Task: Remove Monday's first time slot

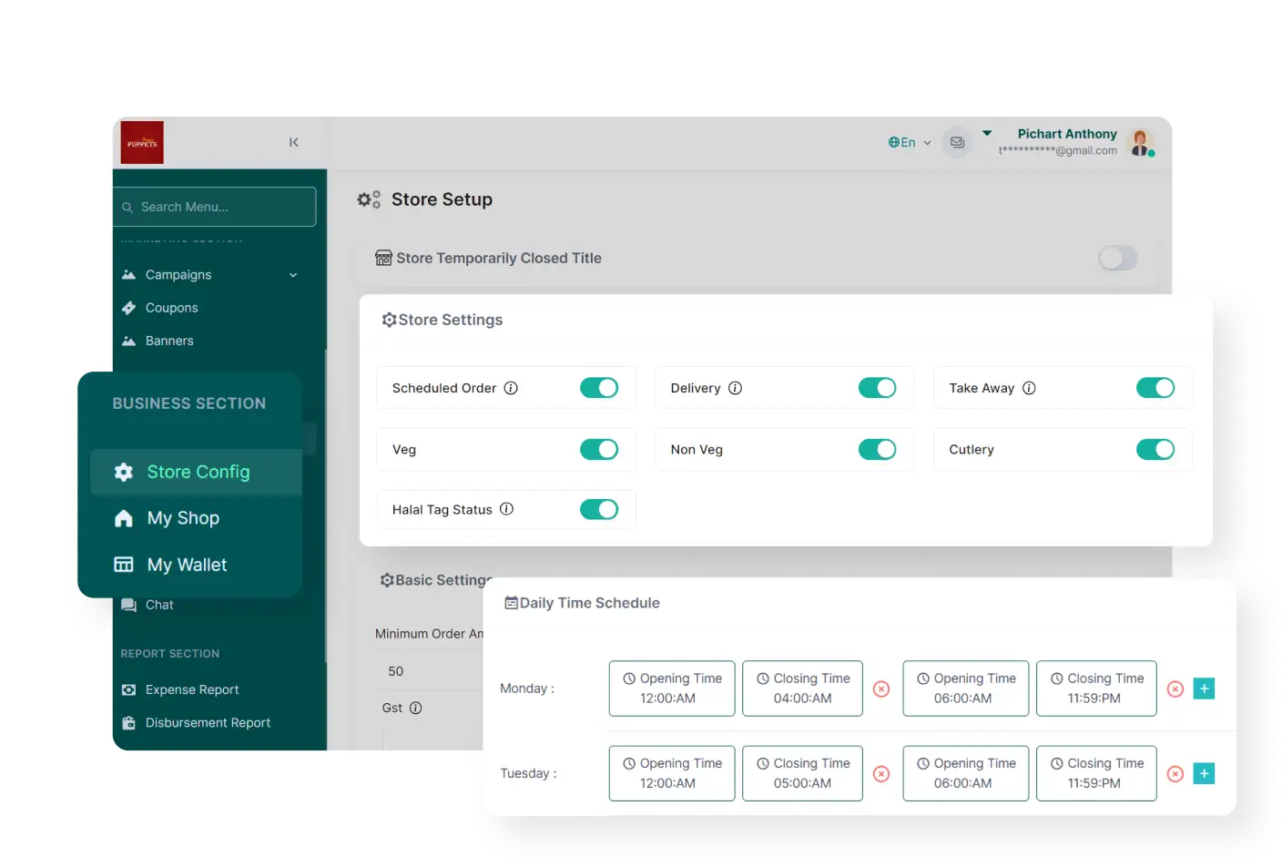Action: click(x=881, y=688)
